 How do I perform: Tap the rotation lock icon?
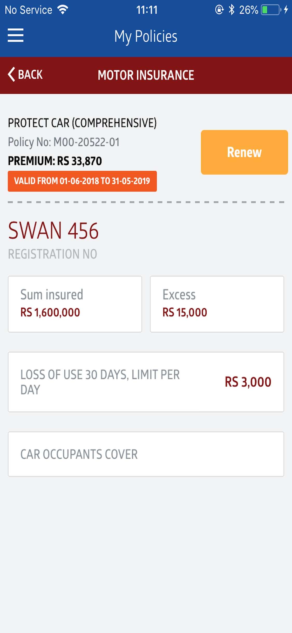(x=219, y=10)
